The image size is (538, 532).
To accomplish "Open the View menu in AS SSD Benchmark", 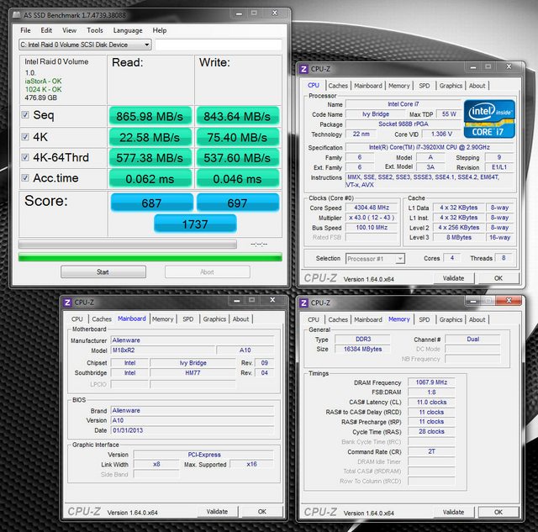I will point(69,30).
